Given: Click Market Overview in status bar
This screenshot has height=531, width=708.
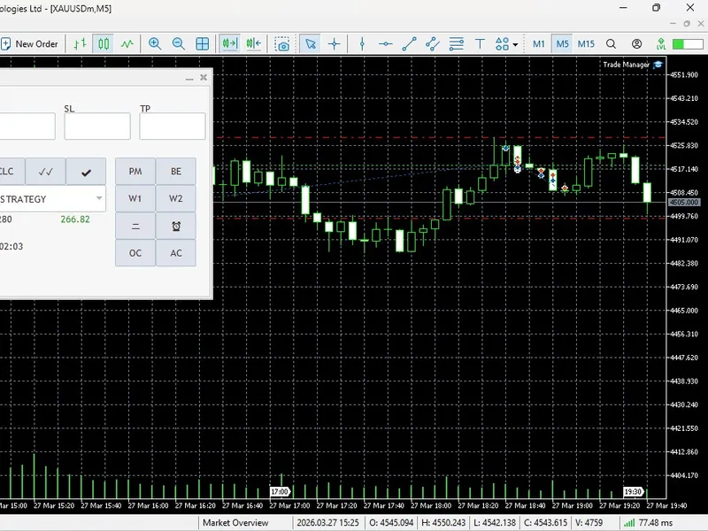Looking at the screenshot, I should (x=235, y=523).
